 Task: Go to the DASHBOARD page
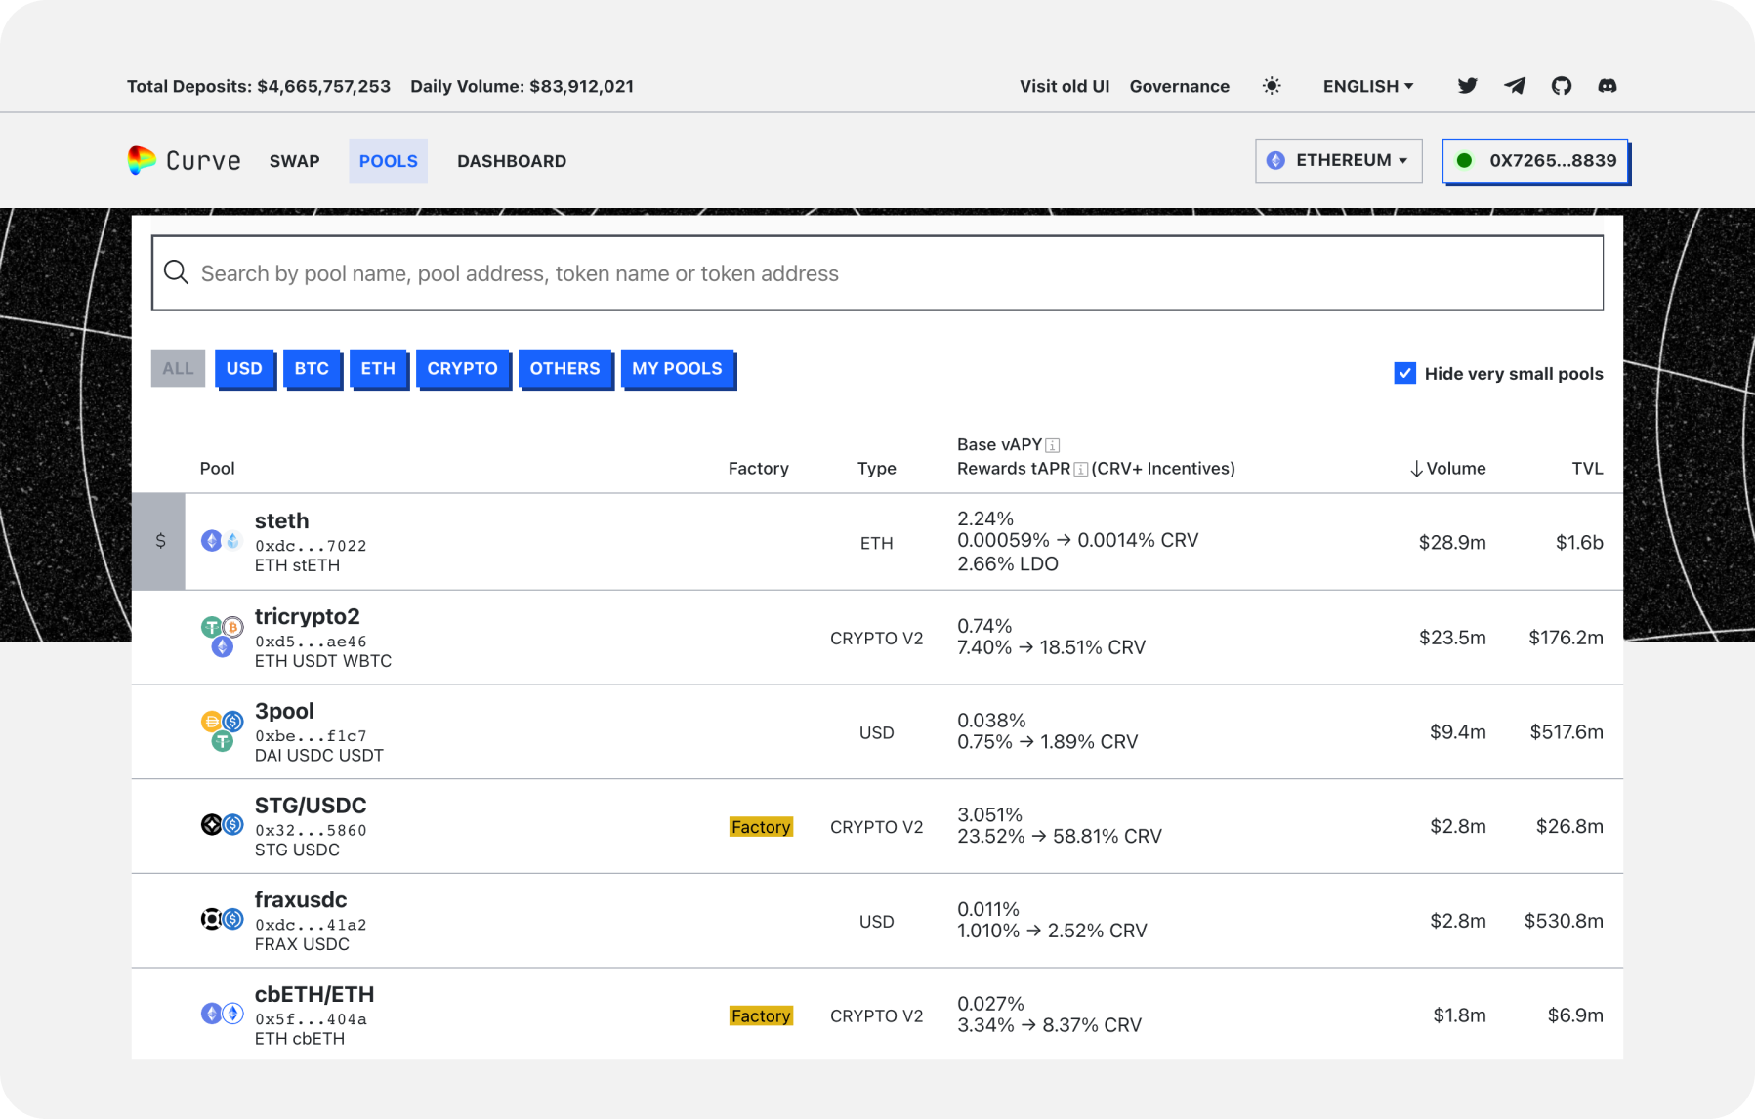(x=512, y=161)
